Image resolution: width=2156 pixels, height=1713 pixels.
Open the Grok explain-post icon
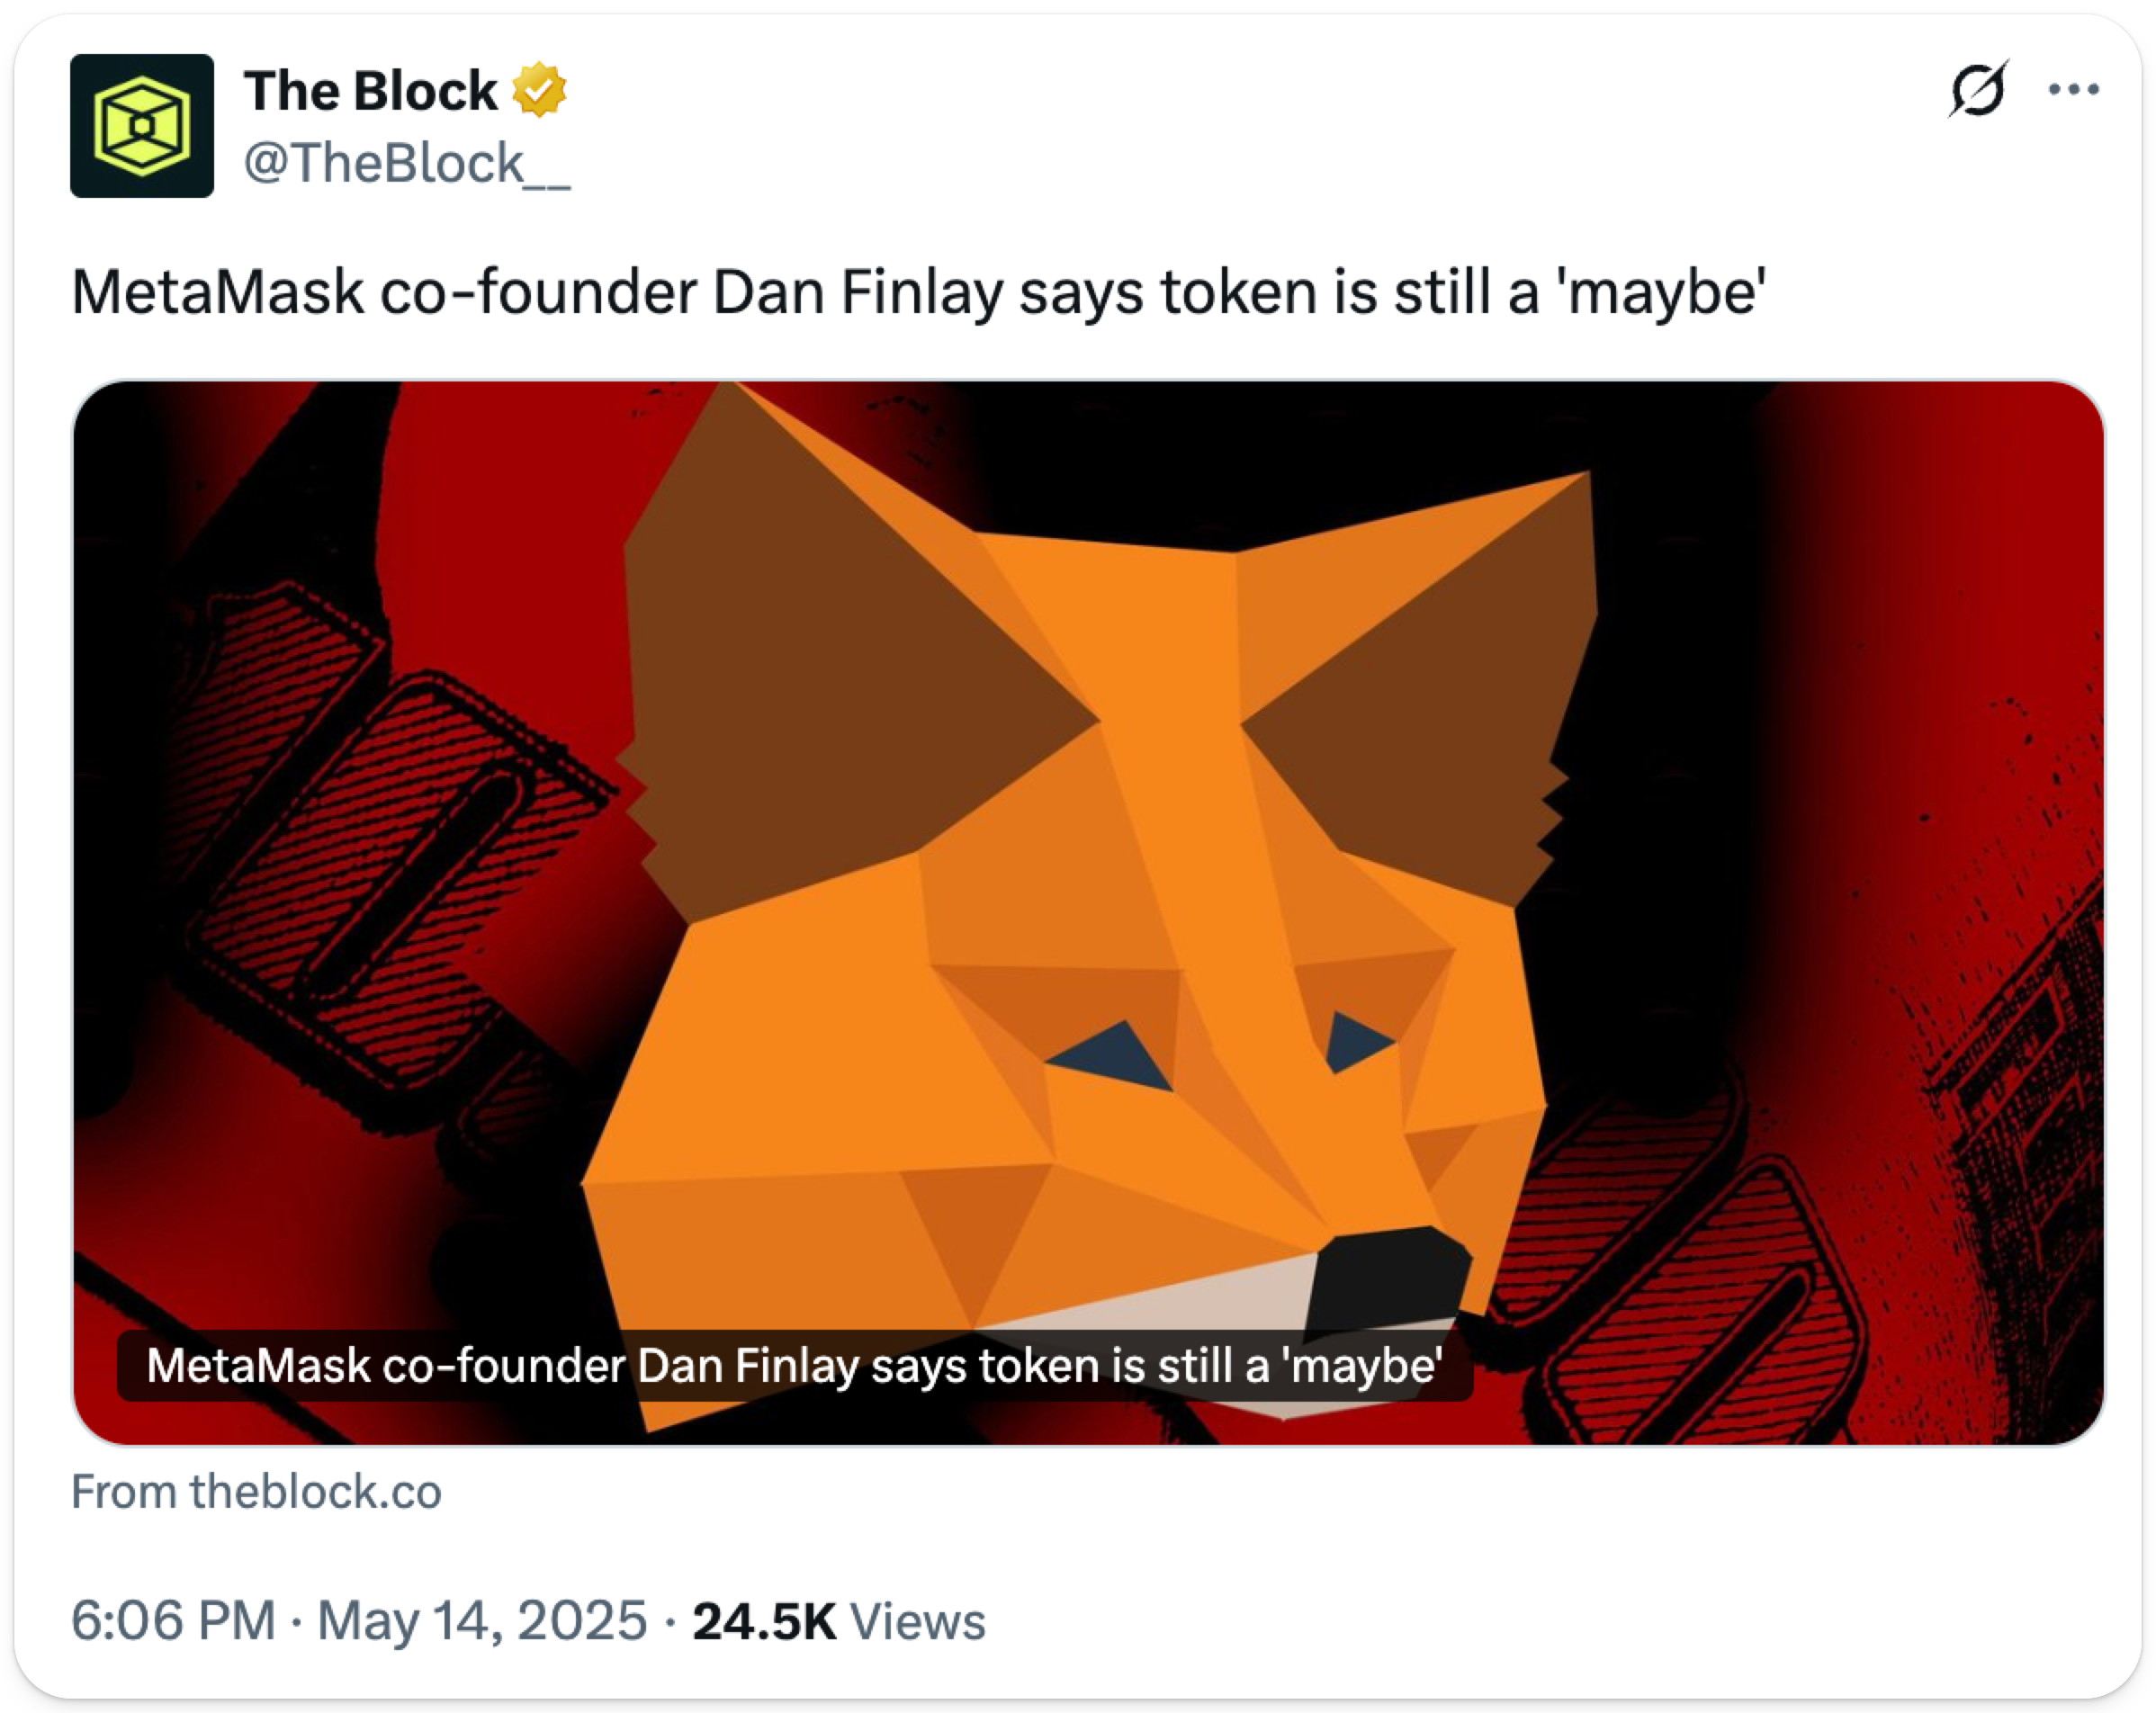pyautogui.click(x=1977, y=90)
